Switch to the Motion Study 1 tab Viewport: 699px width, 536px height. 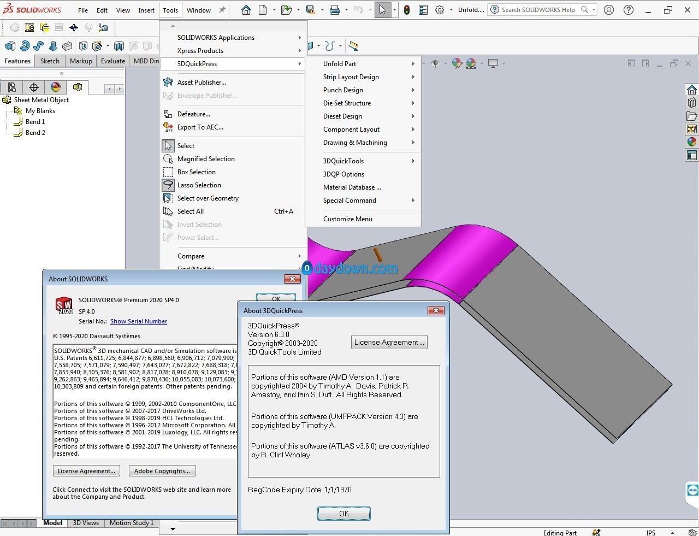[132, 523]
